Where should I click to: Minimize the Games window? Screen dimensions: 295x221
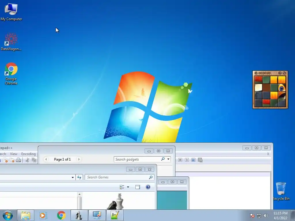click(131, 169)
